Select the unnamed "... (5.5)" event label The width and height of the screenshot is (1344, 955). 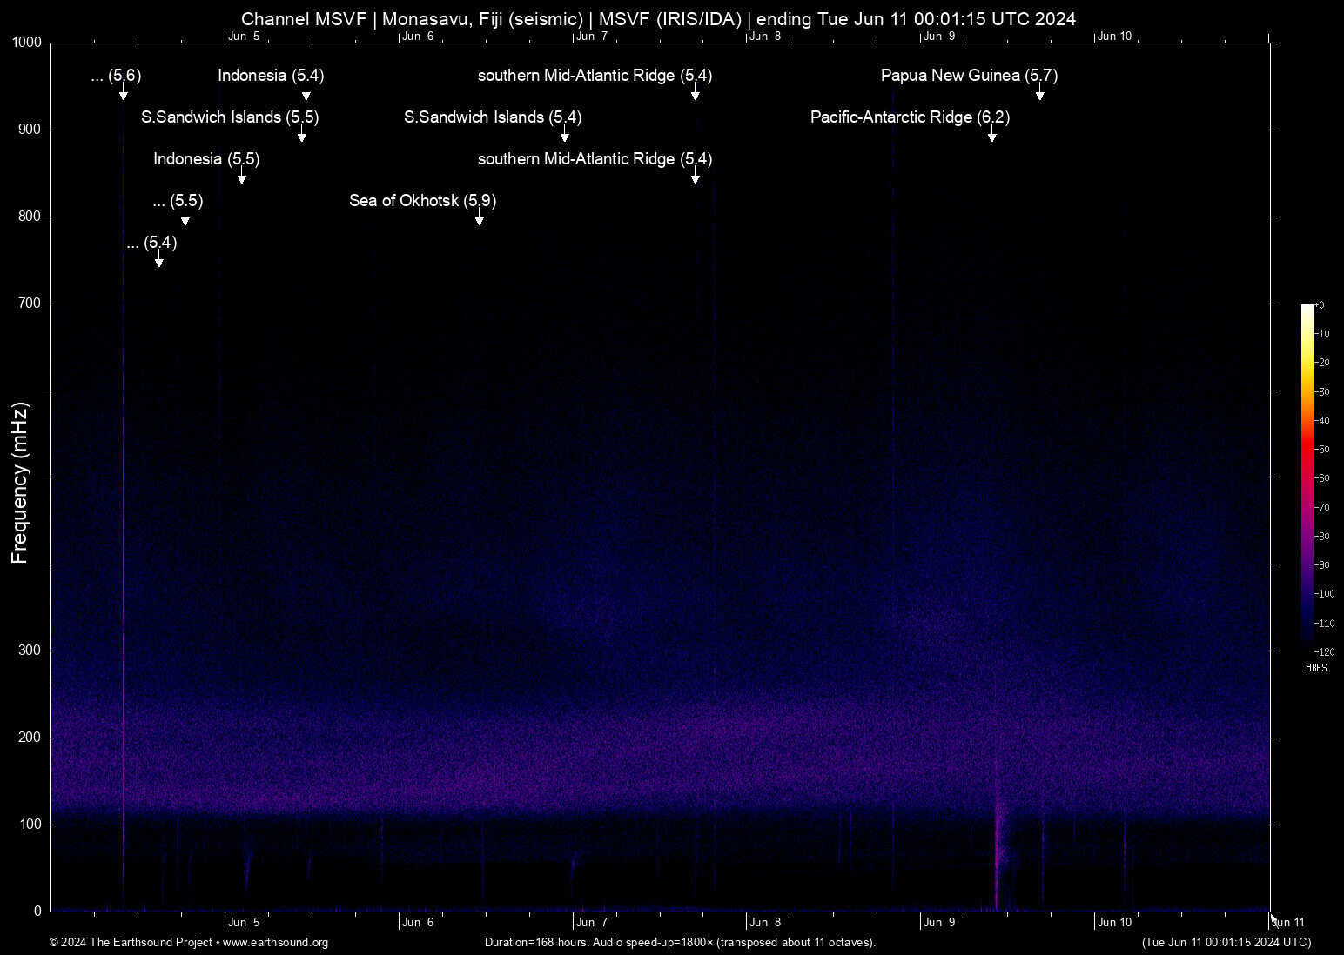pos(178,201)
